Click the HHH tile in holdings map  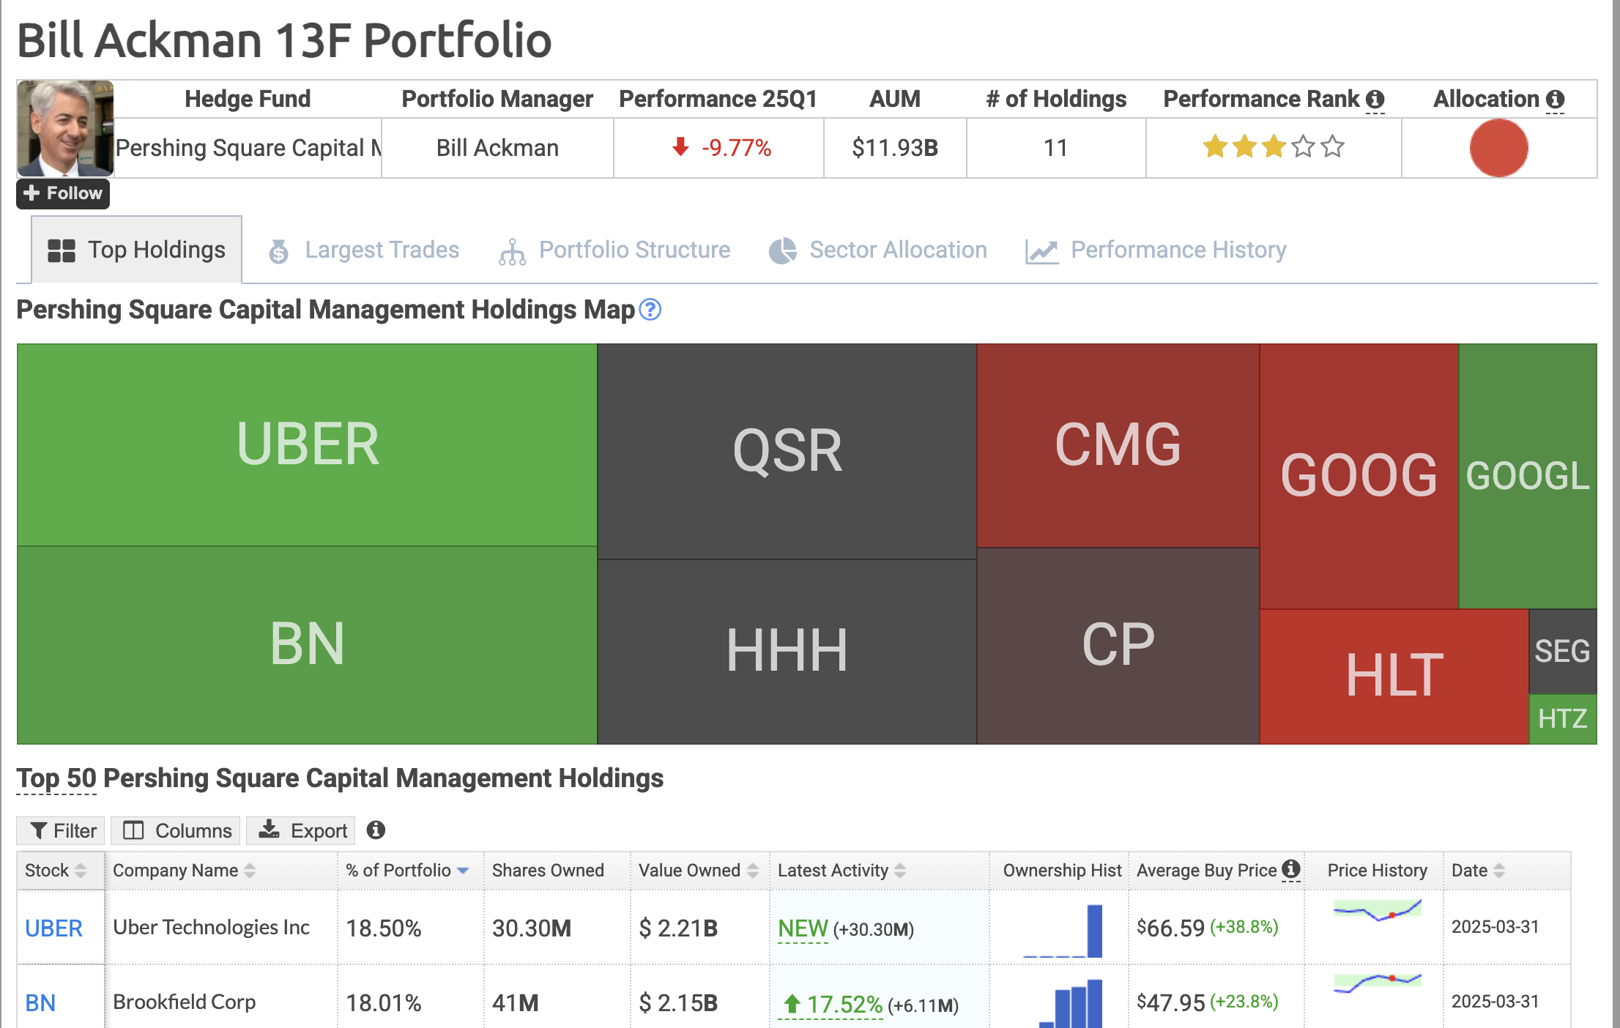787,652
